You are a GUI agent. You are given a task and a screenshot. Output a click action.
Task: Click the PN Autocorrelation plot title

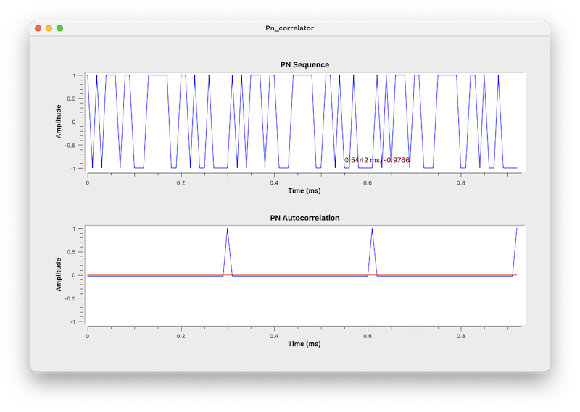[304, 218]
